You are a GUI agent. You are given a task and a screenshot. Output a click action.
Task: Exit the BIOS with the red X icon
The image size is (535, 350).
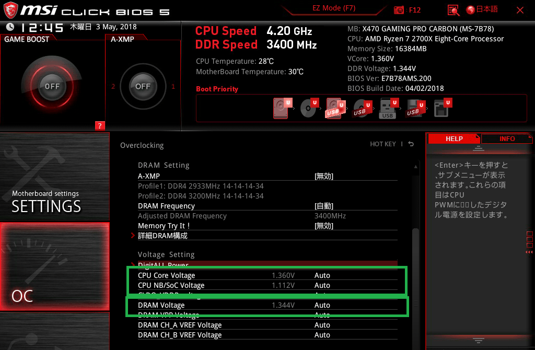(x=520, y=10)
